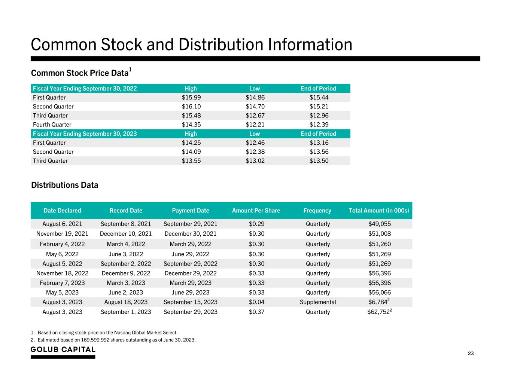Click the Fiscal Year Ending September 30, 2022 header
The width and height of the screenshot is (511, 383).
85,89
